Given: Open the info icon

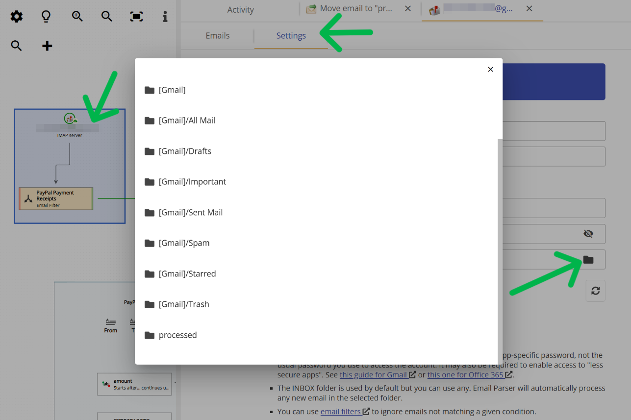Looking at the screenshot, I should click(x=165, y=16).
